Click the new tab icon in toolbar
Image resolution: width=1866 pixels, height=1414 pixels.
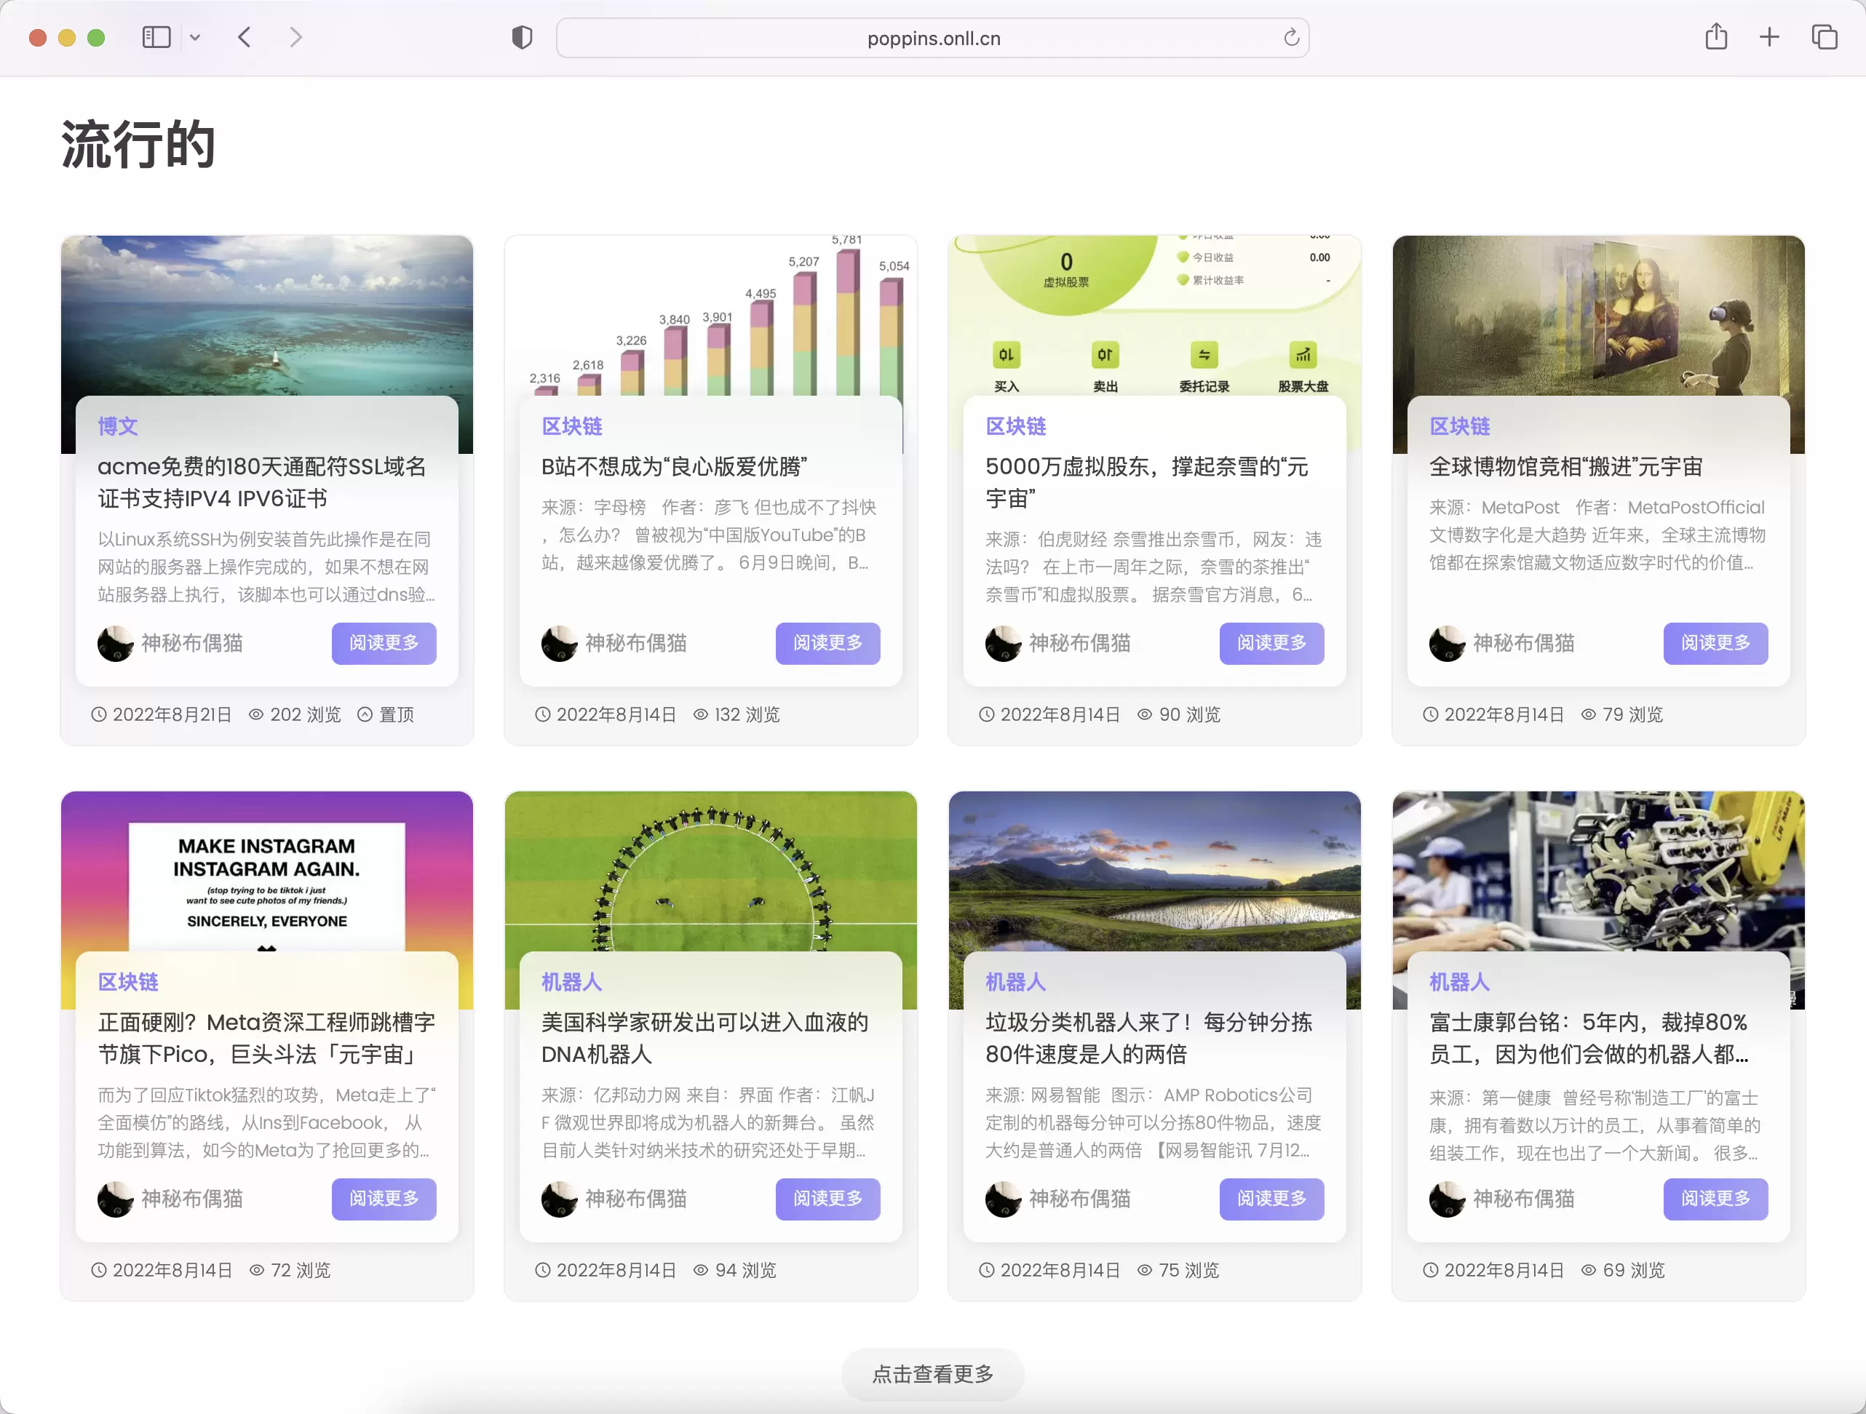coord(1771,37)
